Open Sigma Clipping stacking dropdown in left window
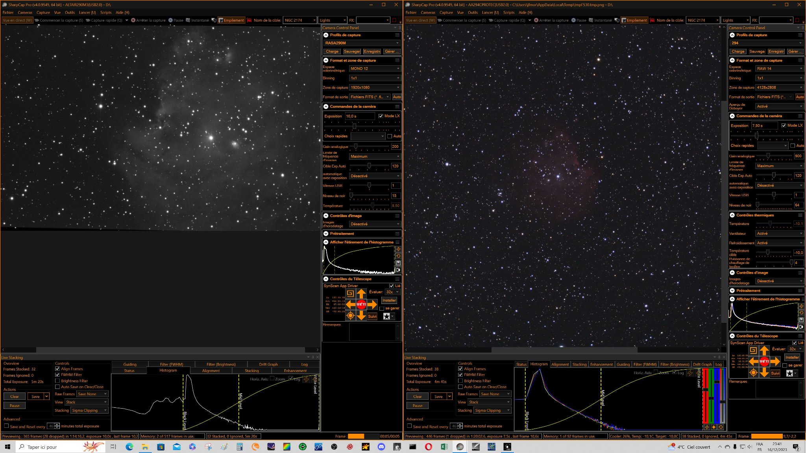The width and height of the screenshot is (806, 453). (89, 411)
